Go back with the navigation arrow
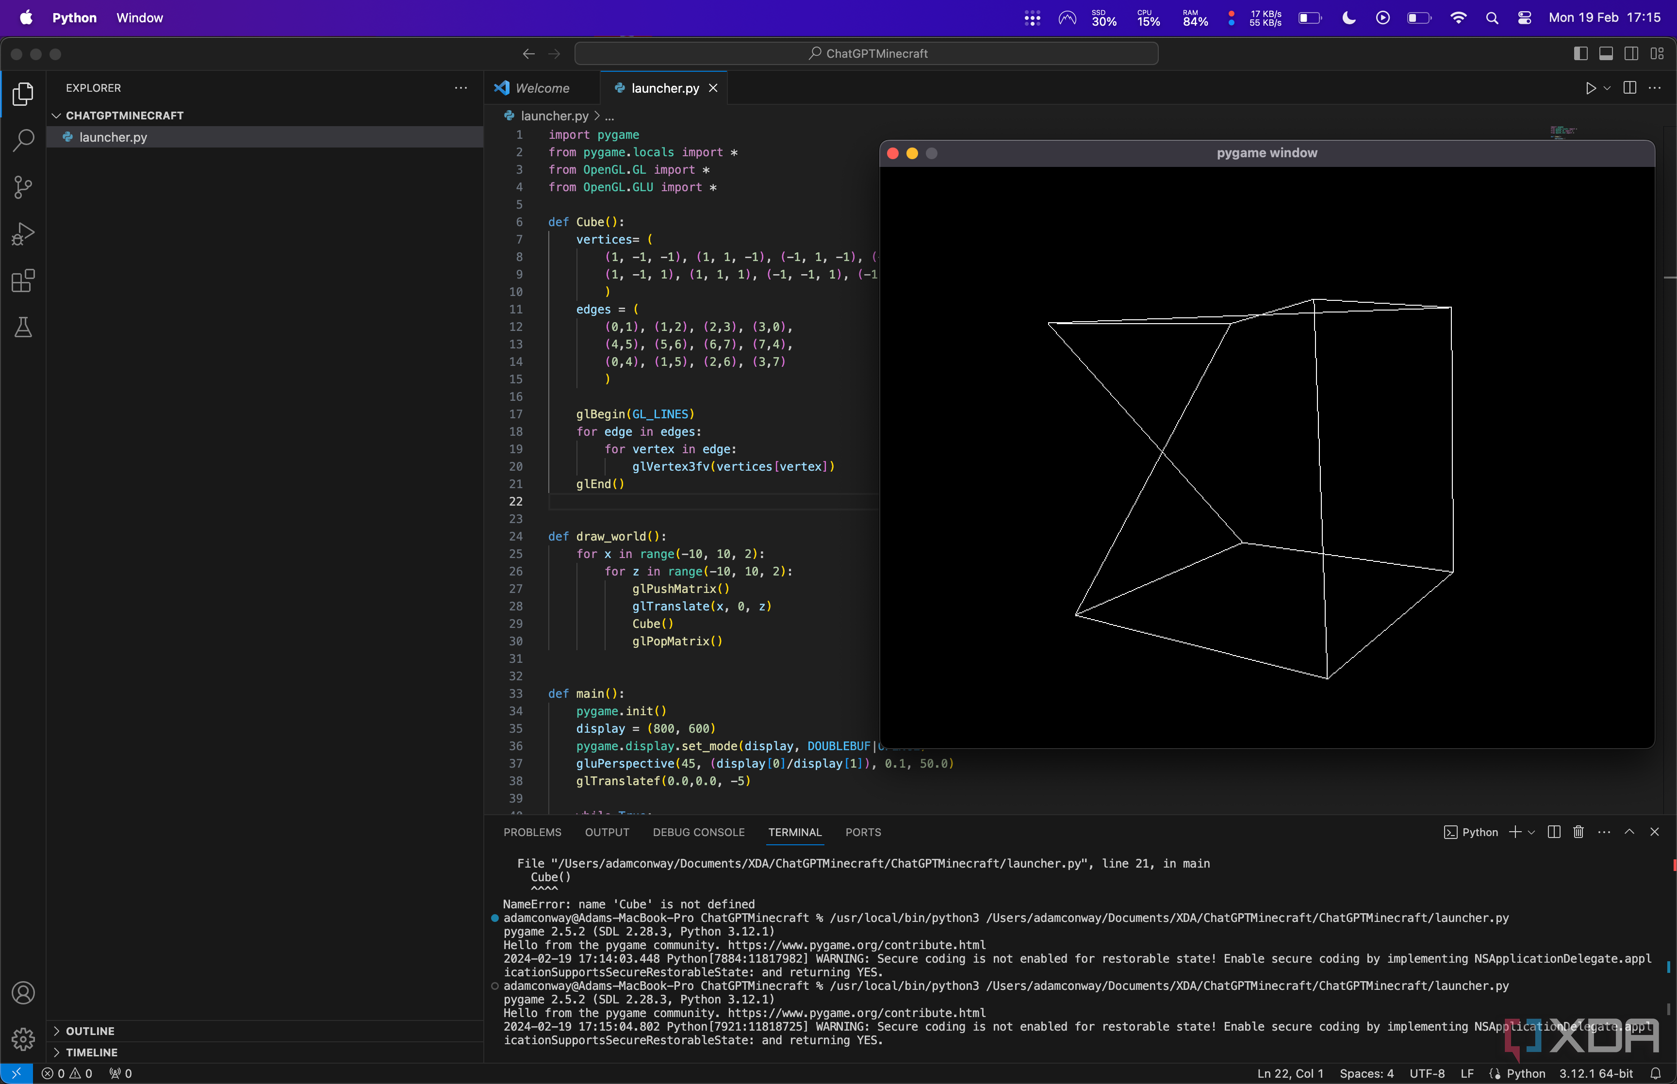This screenshot has width=1677, height=1084. click(x=528, y=53)
